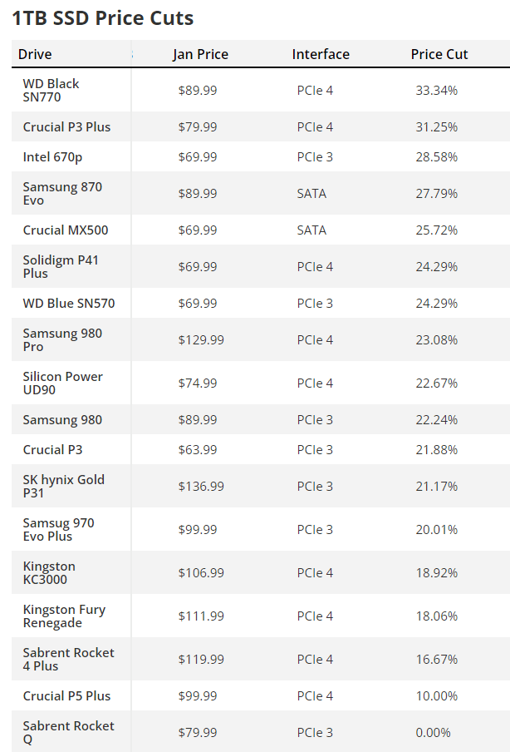
Task: Select the Silicon Power UD90 drive name
Action: 63,383
